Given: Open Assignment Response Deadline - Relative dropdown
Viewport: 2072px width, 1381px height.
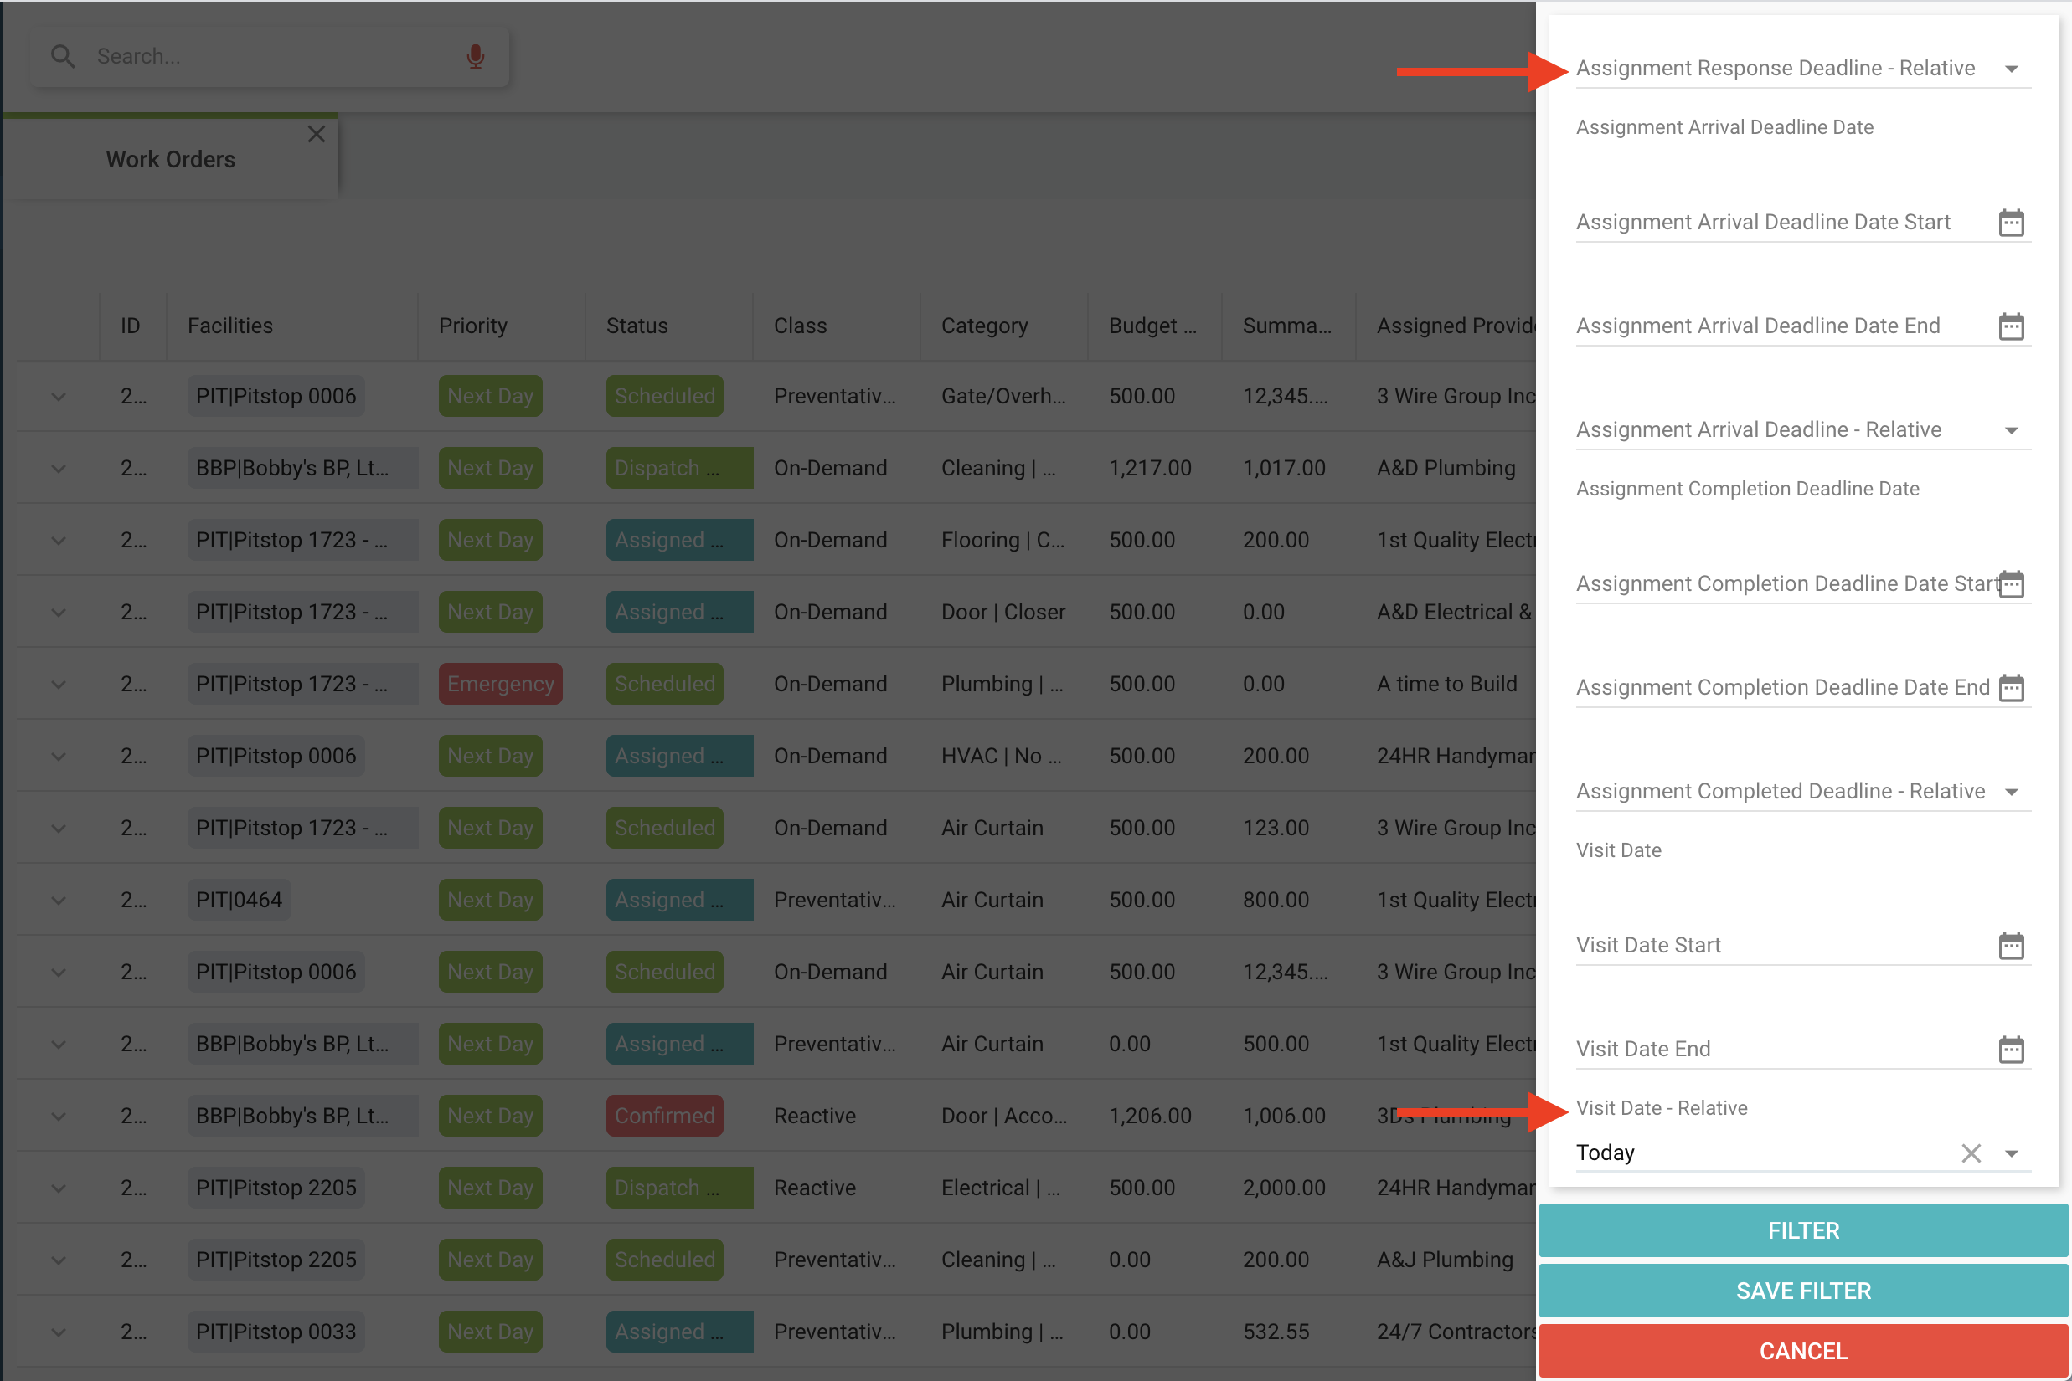Looking at the screenshot, I should 2012,68.
